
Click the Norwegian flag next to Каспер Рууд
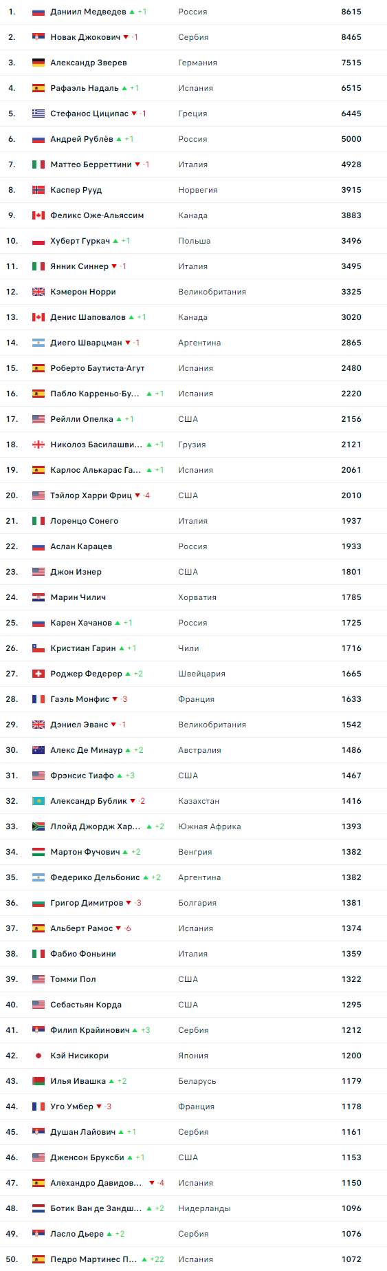38,190
